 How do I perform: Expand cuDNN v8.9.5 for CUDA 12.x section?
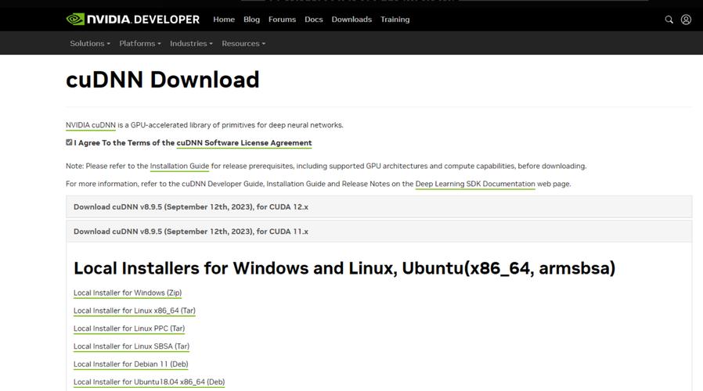[x=379, y=207]
